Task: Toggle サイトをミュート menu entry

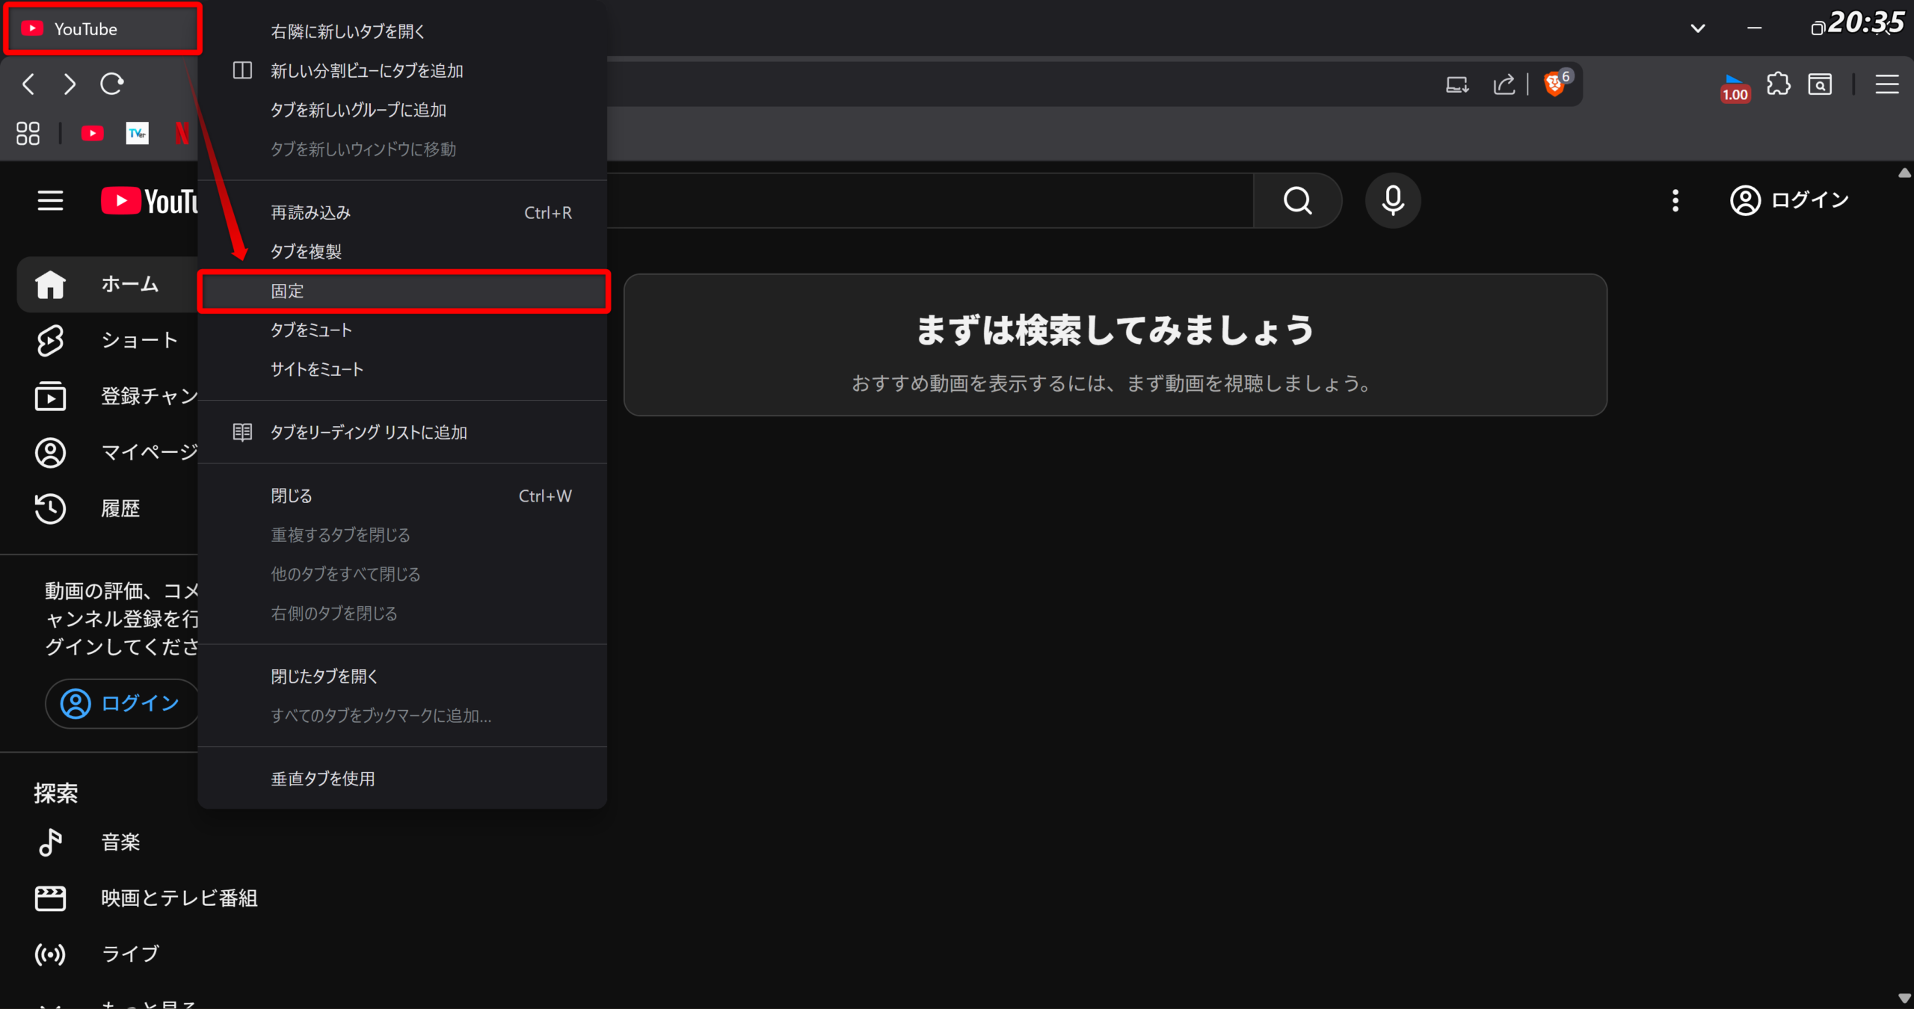Action: tap(317, 369)
